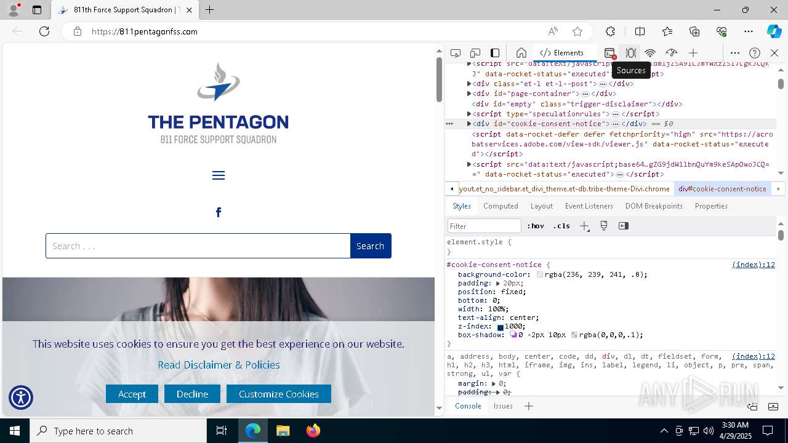Click the Customize Cookies button
The width and height of the screenshot is (788, 443).
(x=279, y=394)
